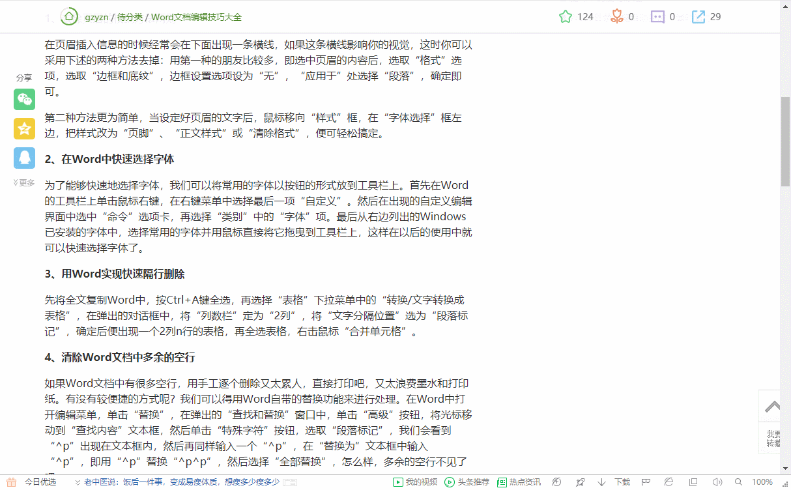
Task: Open 我的视频 in status bar
Action: click(415, 482)
